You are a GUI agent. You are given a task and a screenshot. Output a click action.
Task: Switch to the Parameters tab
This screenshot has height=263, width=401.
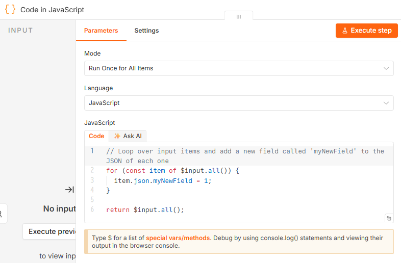coord(101,31)
